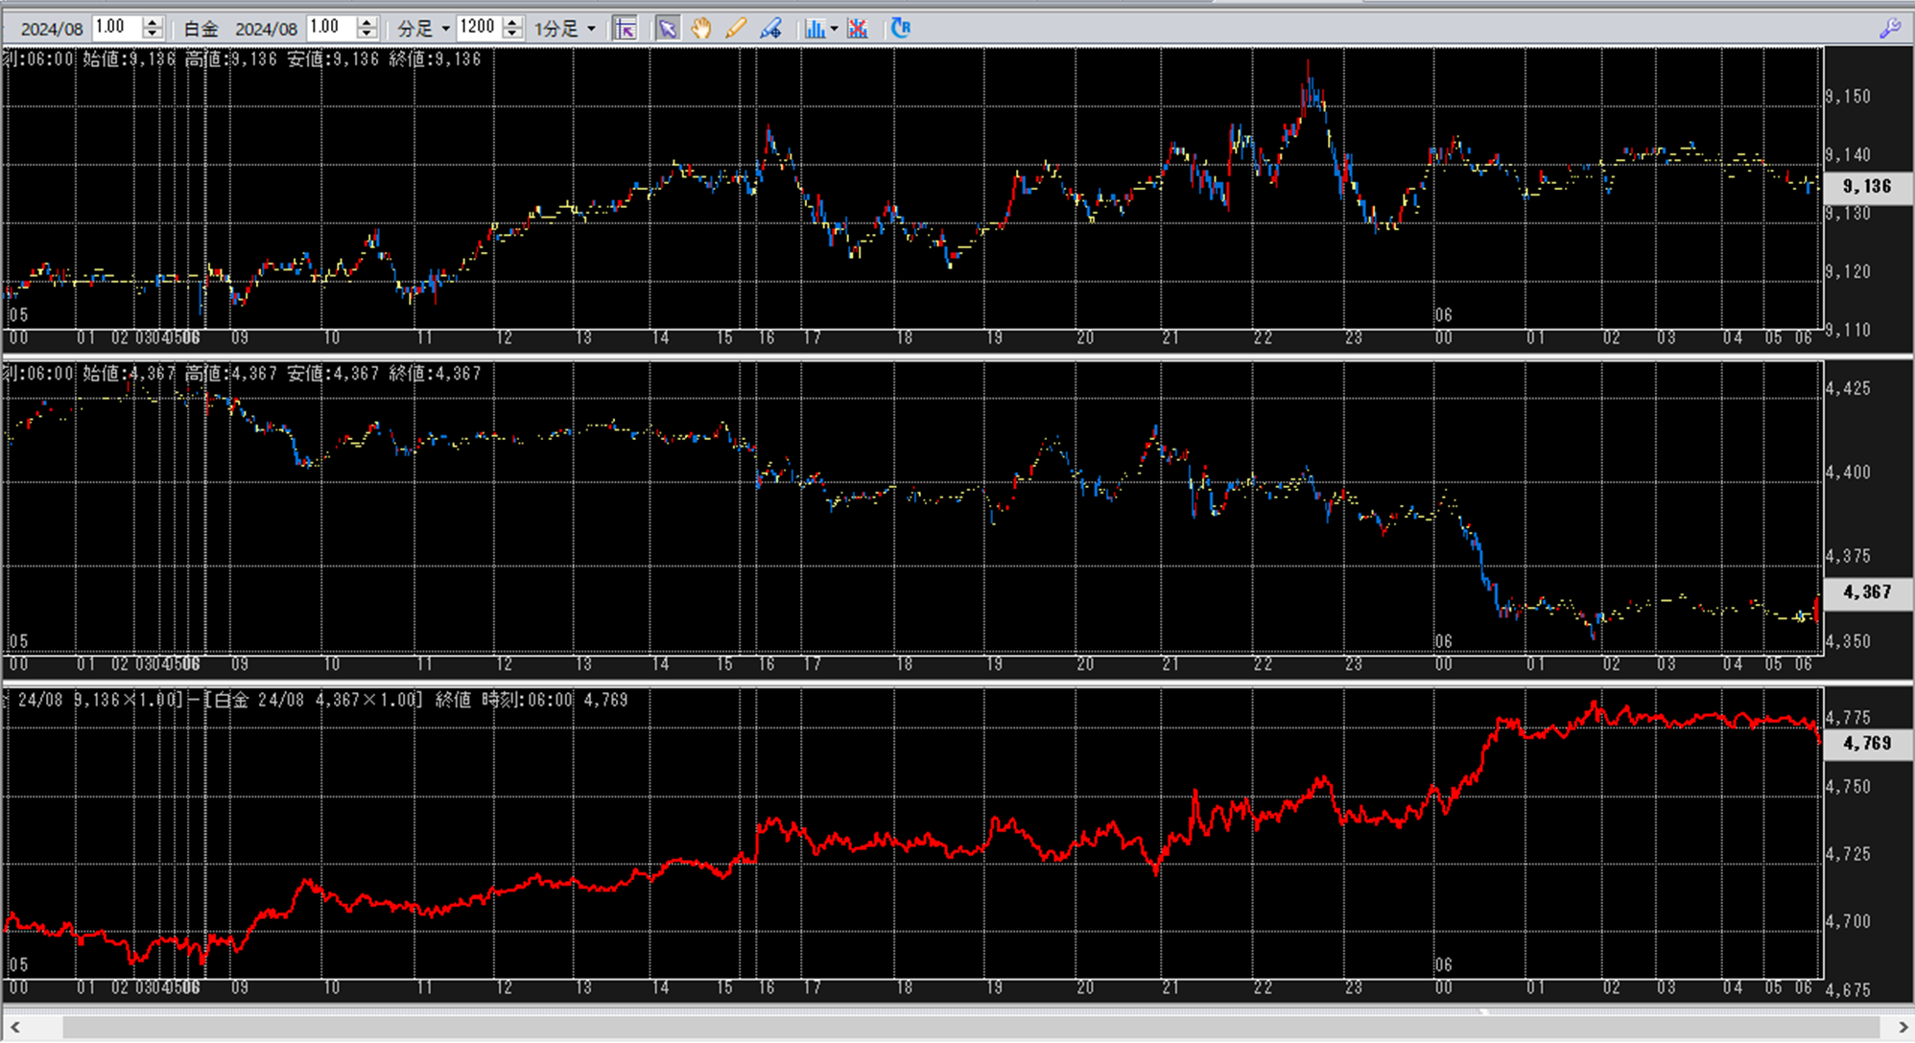Select the pencil drawing tool

[x=736, y=29]
